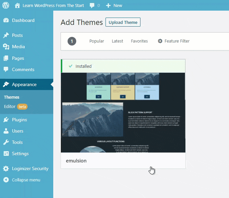Viewport: 229px width, 198px height.
Task: Click the Upload Theme button
Action: click(x=123, y=22)
